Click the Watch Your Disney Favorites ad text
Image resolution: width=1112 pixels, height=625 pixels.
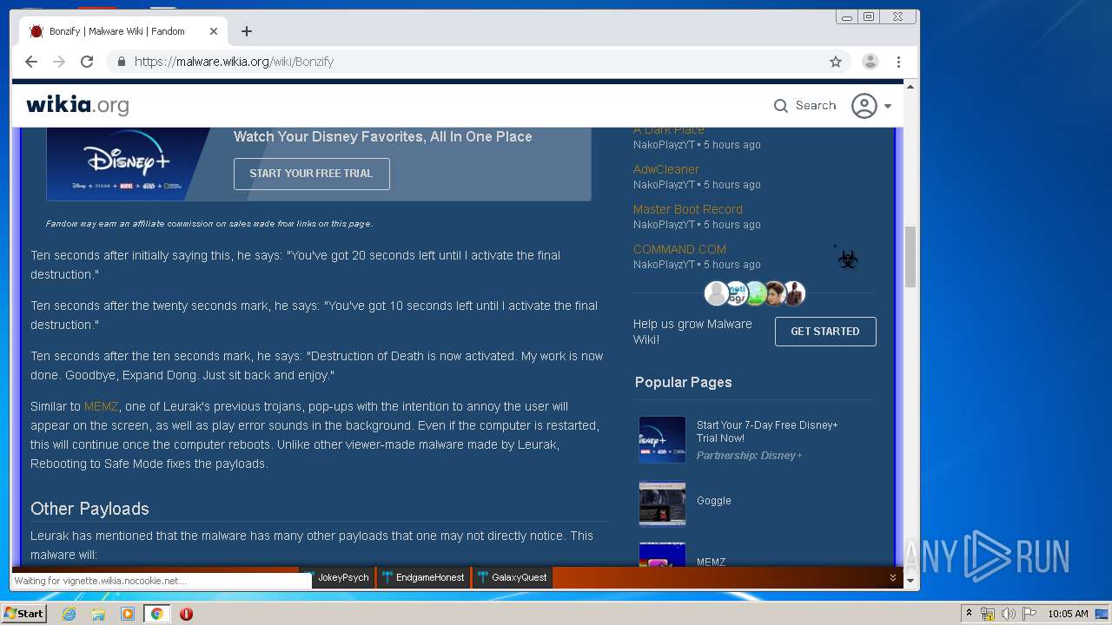pyautogui.click(x=383, y=136)
